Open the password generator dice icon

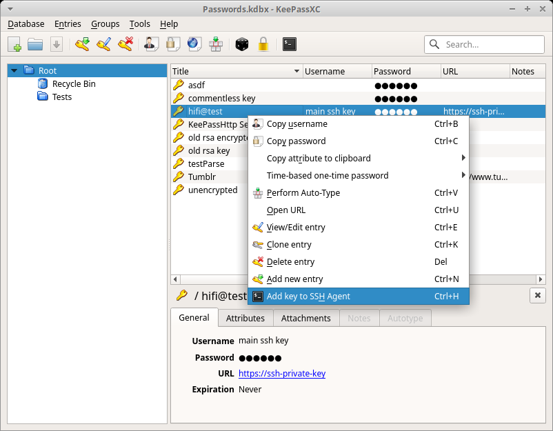click(242, 44)
